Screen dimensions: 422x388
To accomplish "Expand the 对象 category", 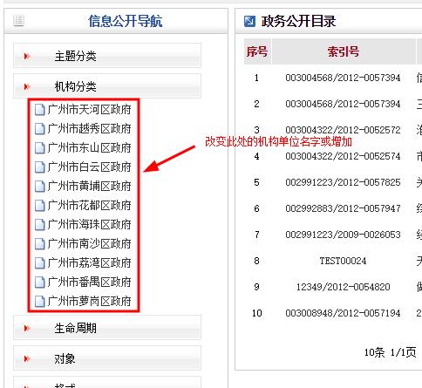I will click(107, 358).
